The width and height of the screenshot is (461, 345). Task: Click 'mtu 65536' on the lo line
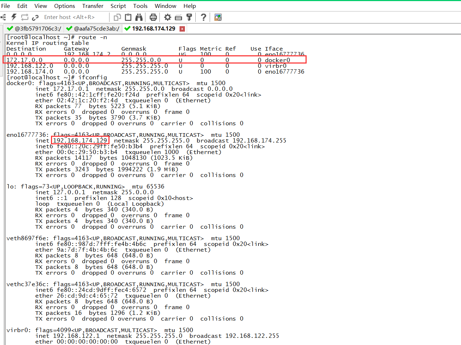pos(148,186)
